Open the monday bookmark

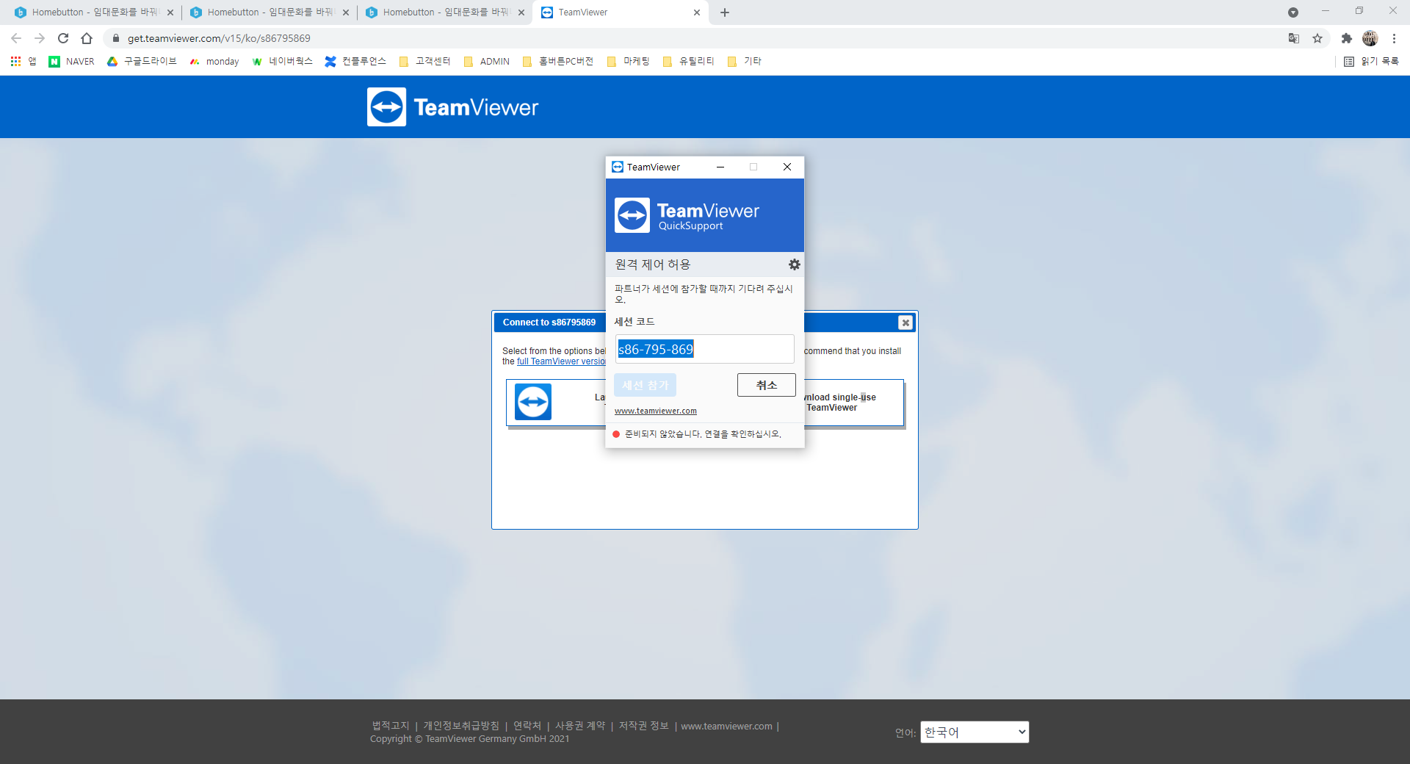(214, 62)
